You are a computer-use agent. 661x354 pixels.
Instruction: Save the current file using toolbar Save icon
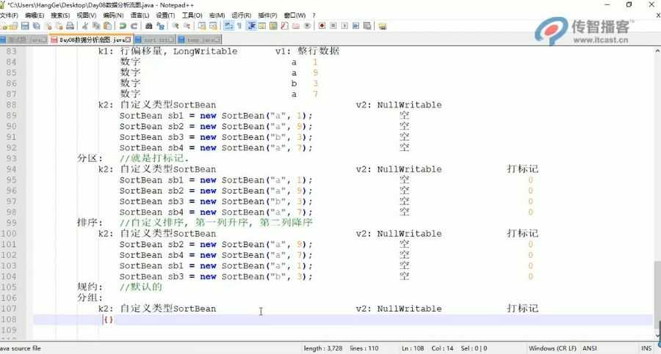click(25, 26)
